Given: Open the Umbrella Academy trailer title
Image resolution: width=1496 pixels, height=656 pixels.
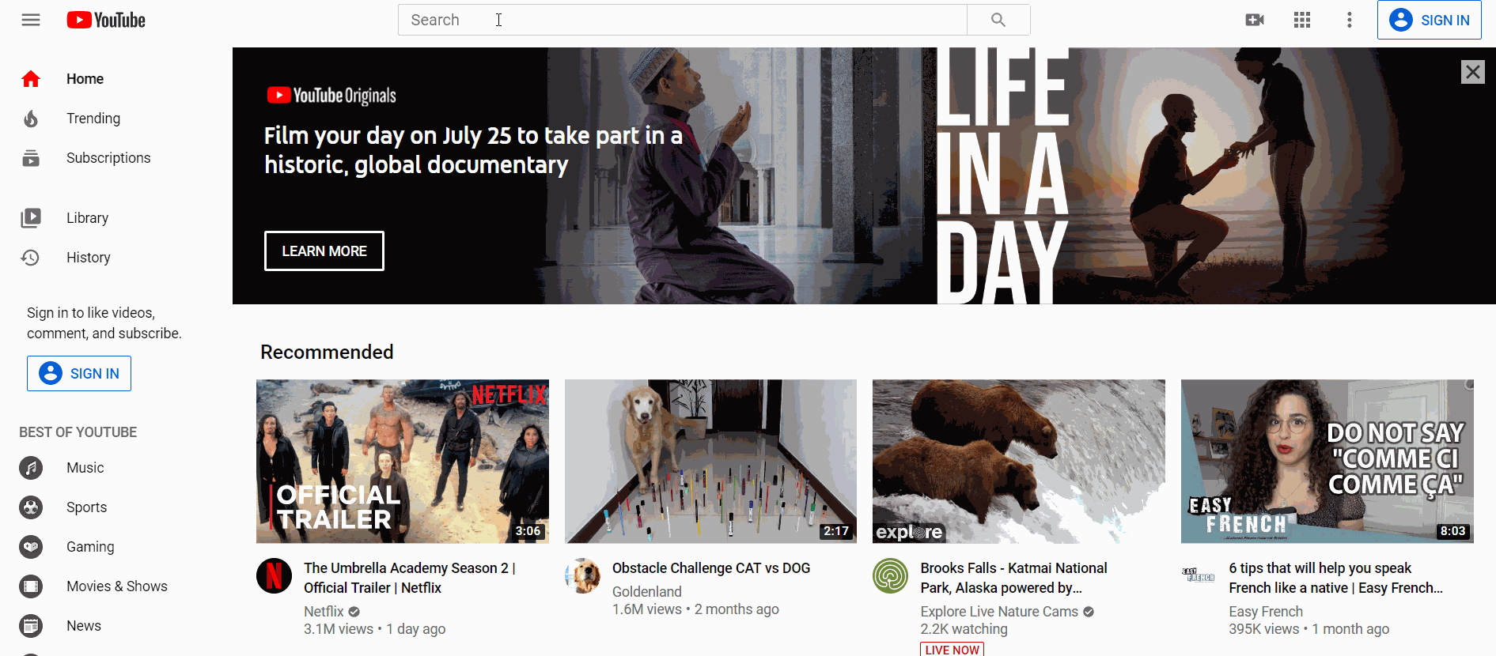Looking at the screenshot, I should [410, 578].
